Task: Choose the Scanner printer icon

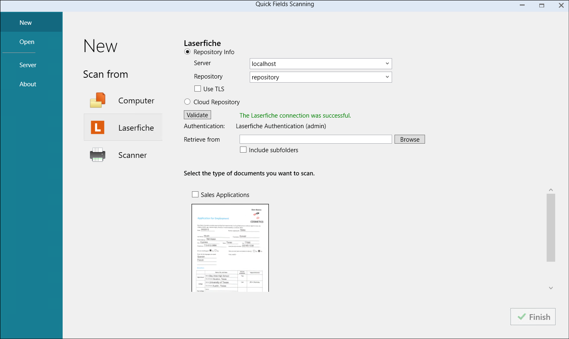Action: (98, 155)
